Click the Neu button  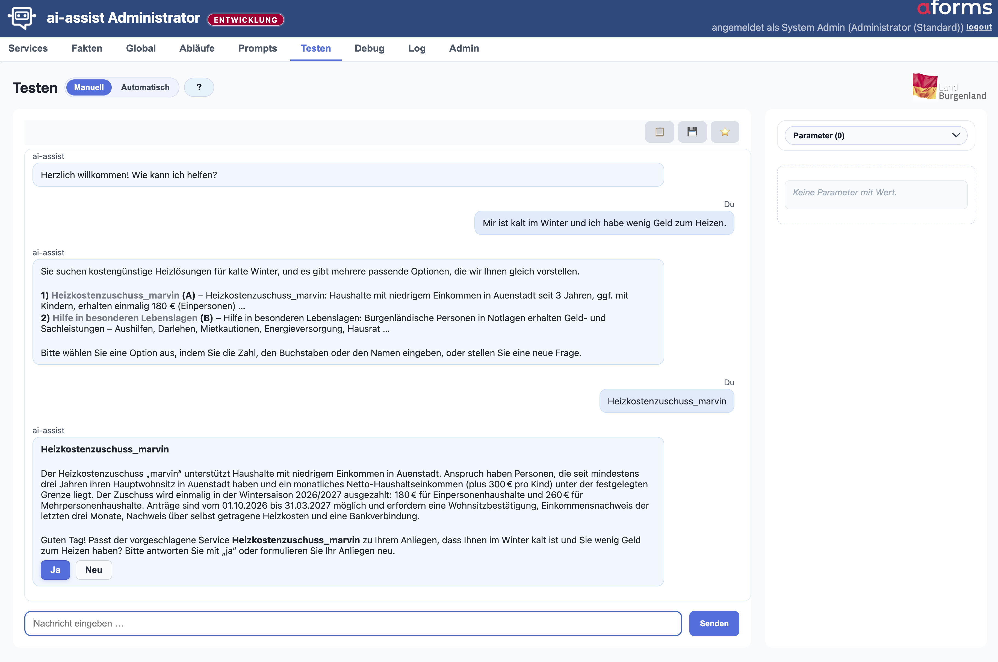pyautogui.click(x=94, y=570)
